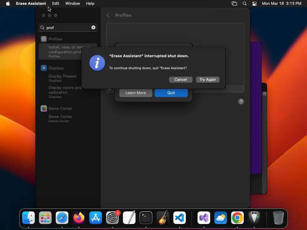Open System Settings from the Dock
307x230 pixels.
click(112, 218)
